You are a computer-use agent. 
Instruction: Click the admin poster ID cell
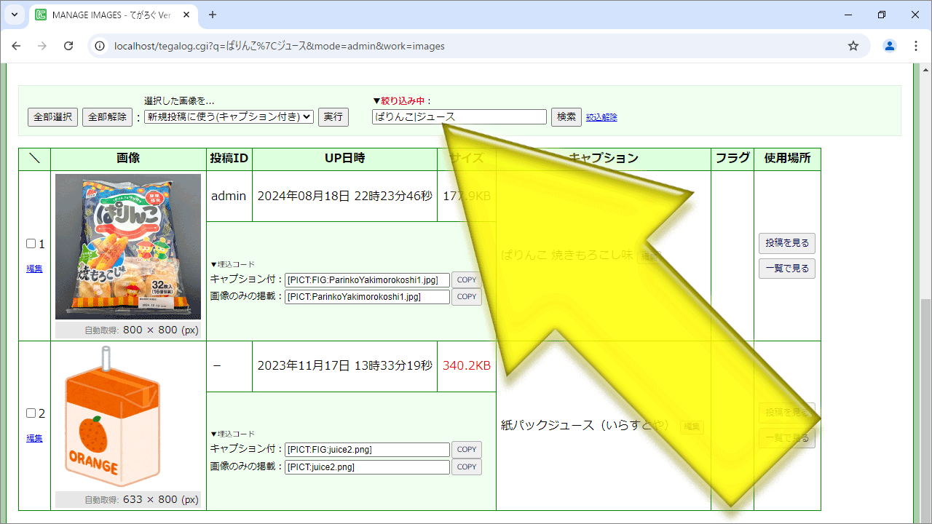point(229,196)
